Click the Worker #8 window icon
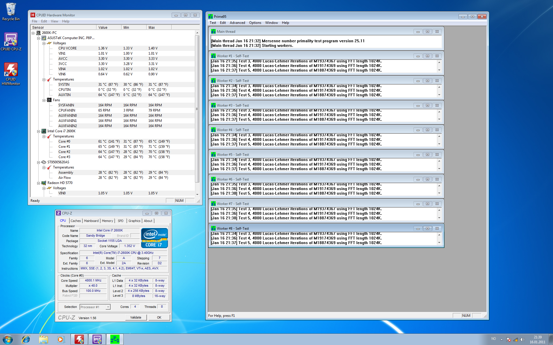 [x=213, y=228]
